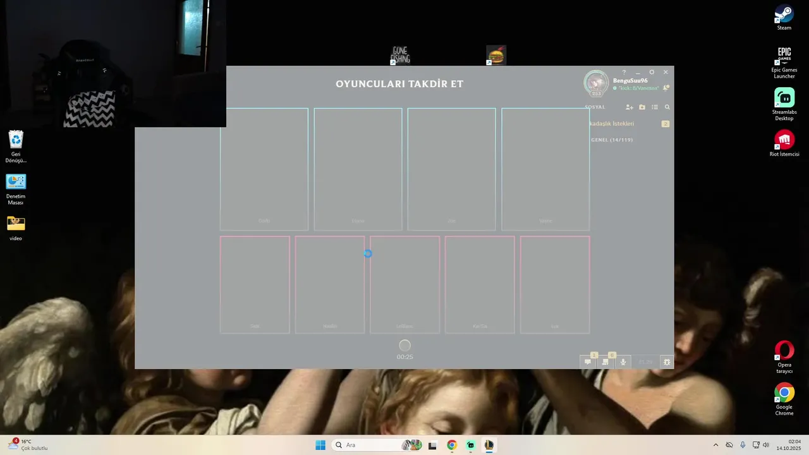Viewport: 809px width, 455px height.
Task: Open the missions icon with badge 6
Action: pyautogui.click(x=605, y=362)
